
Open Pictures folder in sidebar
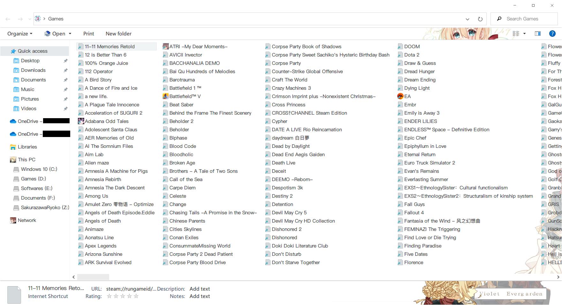30,99
